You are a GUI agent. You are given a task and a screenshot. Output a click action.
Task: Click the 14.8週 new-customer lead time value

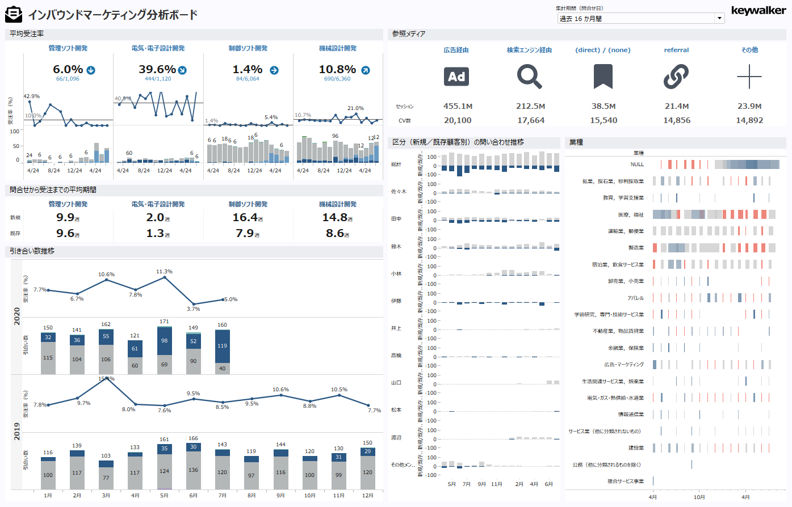337,217
